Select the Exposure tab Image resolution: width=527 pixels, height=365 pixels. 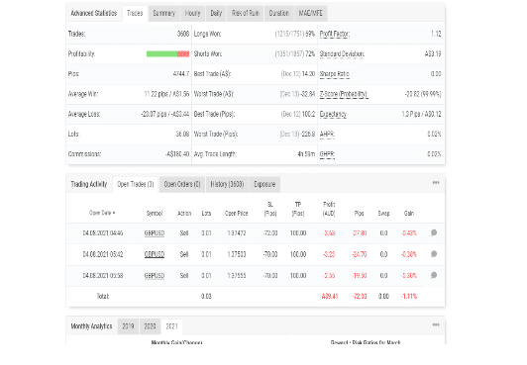tap(264, 184)
